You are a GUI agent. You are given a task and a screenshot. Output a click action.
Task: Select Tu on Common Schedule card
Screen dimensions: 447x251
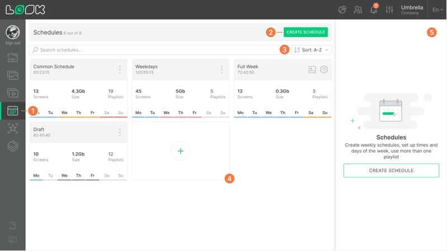pyautogui.click(x=50, y=113)
